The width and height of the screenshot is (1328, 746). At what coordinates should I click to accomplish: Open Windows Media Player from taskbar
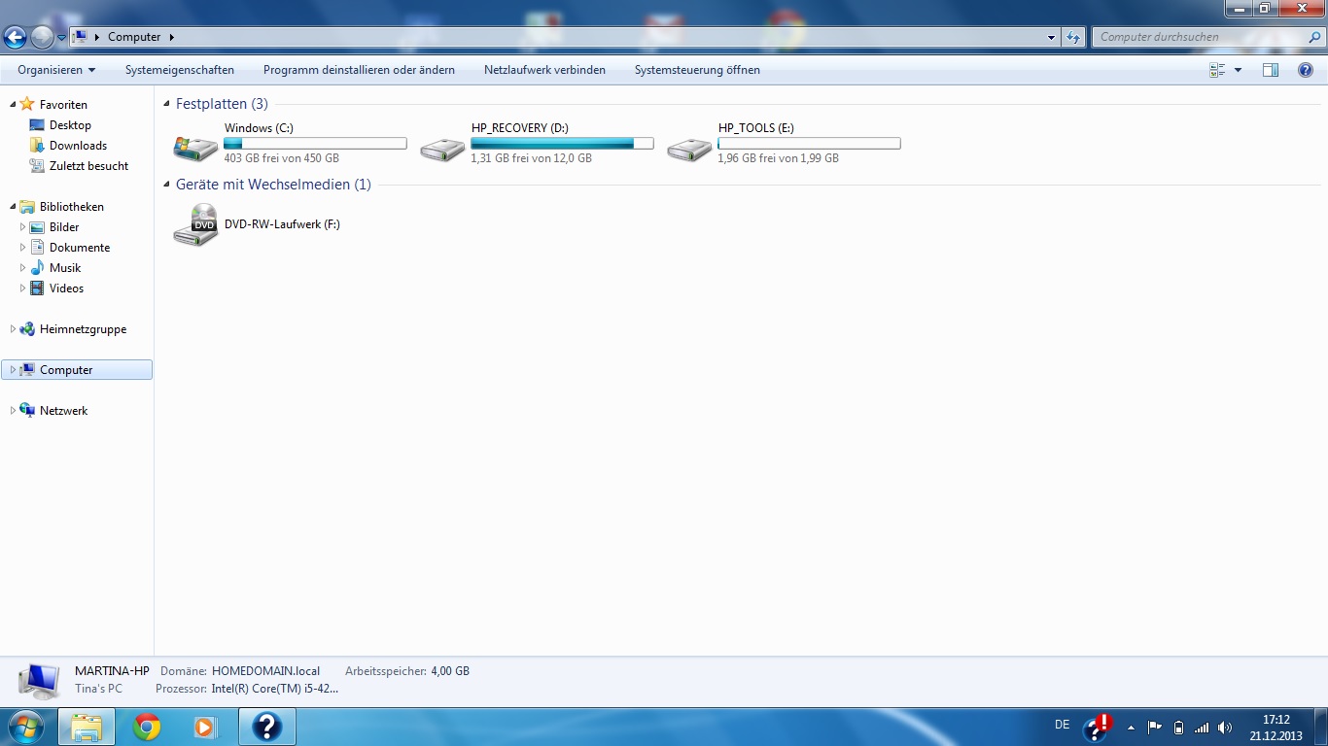pyautogui.click(x=205, y=727)
